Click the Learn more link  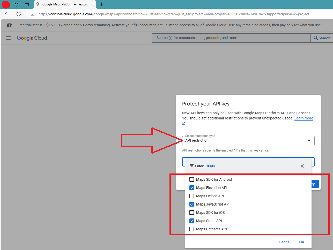[x=304, y=118]
